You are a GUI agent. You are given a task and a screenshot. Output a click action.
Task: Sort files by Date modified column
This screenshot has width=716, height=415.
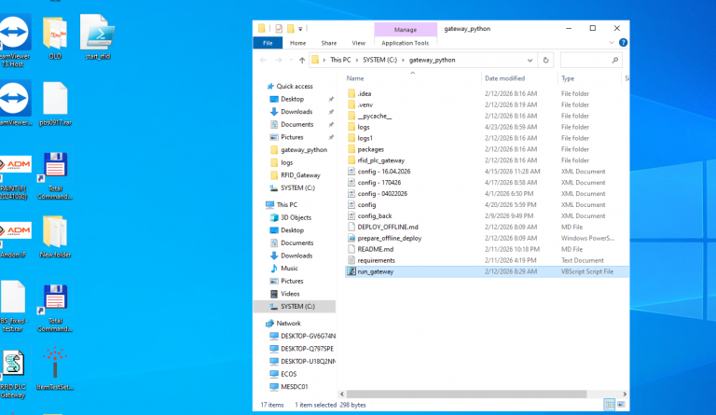[519, 78]
